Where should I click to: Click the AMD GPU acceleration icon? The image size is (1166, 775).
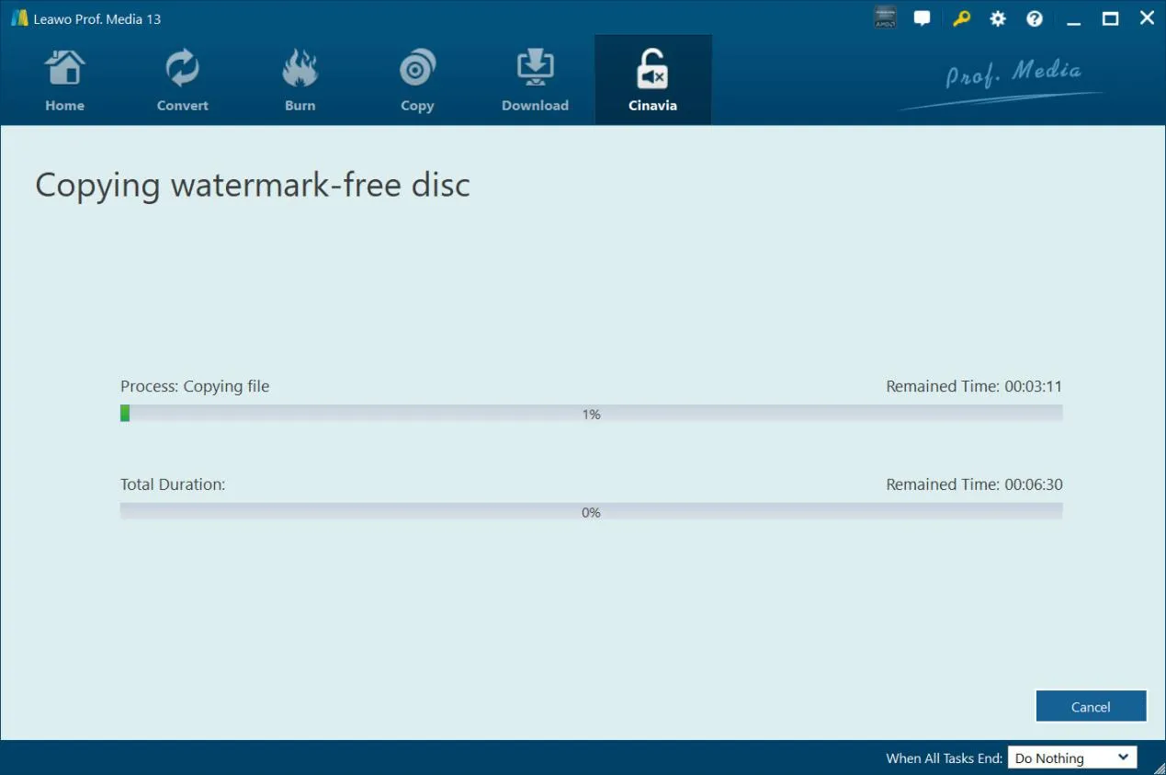pos(885,18)
